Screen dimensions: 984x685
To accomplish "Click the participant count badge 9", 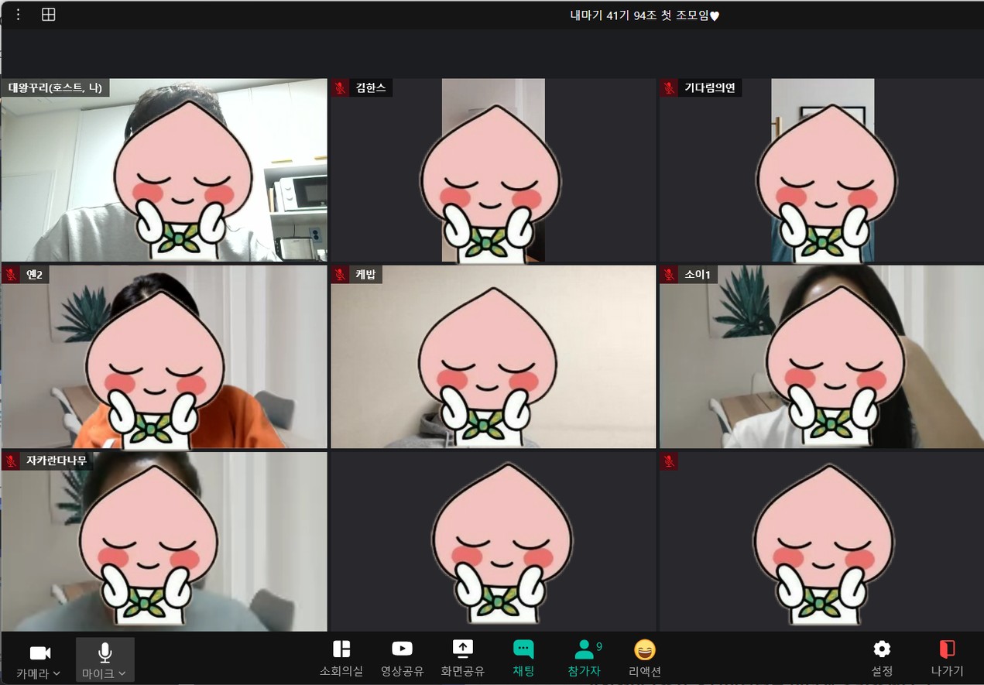I will tap(599, 646).
